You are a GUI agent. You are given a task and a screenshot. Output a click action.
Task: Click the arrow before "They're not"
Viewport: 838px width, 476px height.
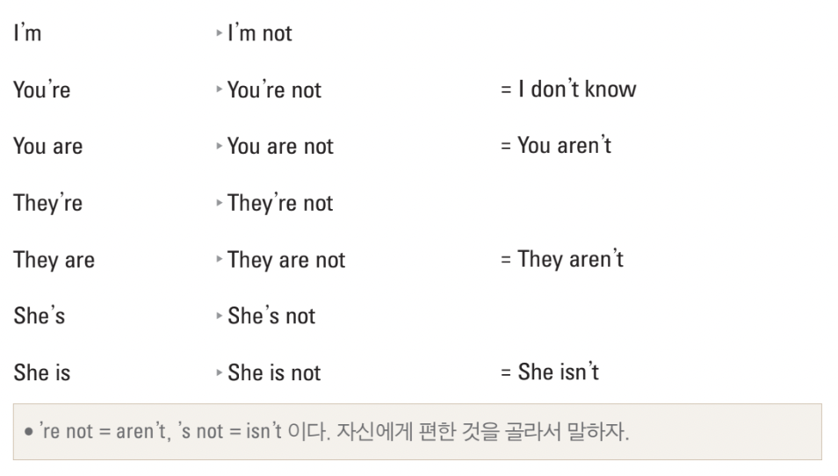tap(219, 203)
